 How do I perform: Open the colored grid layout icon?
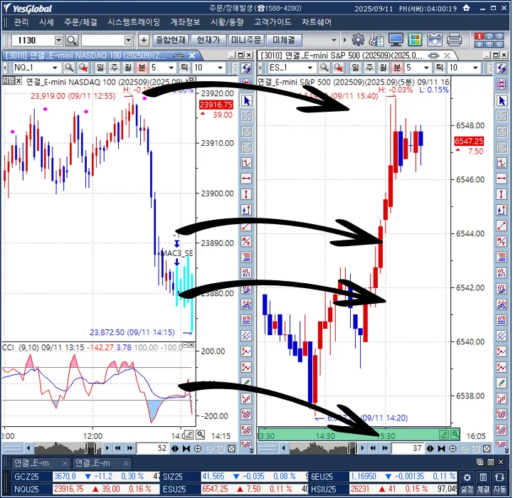(415, 40)
